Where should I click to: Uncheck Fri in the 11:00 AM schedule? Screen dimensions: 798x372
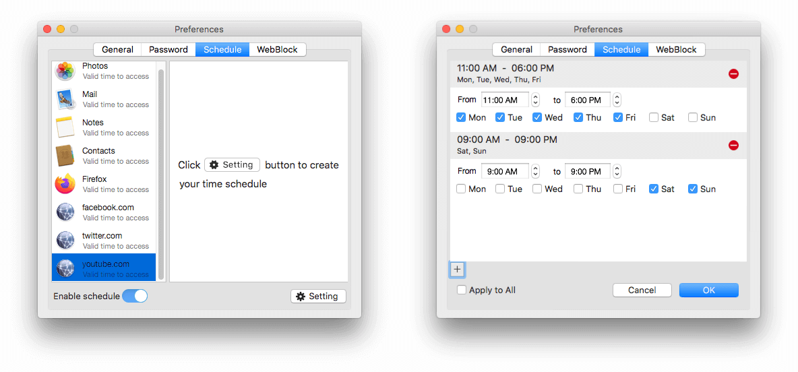click(x=618, y=117)
